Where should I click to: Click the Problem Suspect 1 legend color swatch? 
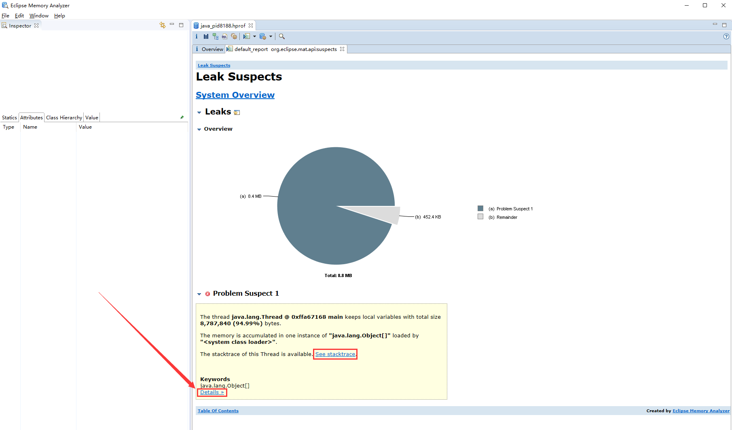(480, 208)
